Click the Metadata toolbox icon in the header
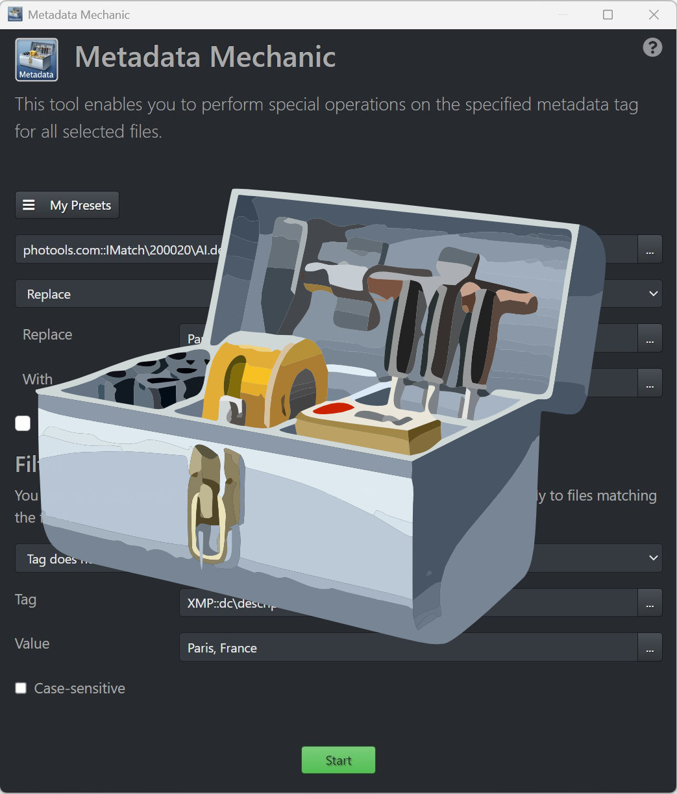The image size is (677, 794). coord(36,59)
